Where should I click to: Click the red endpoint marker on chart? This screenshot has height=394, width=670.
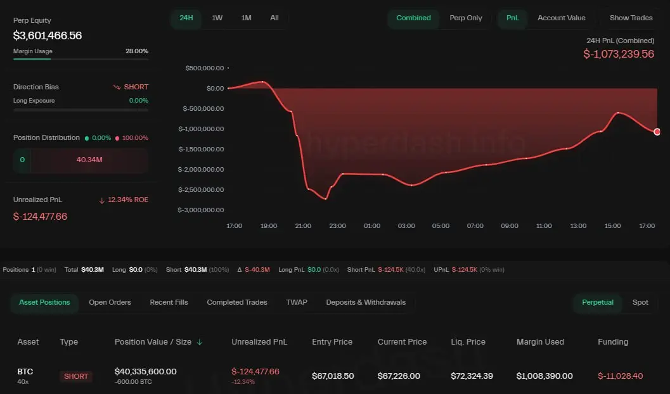657,132
